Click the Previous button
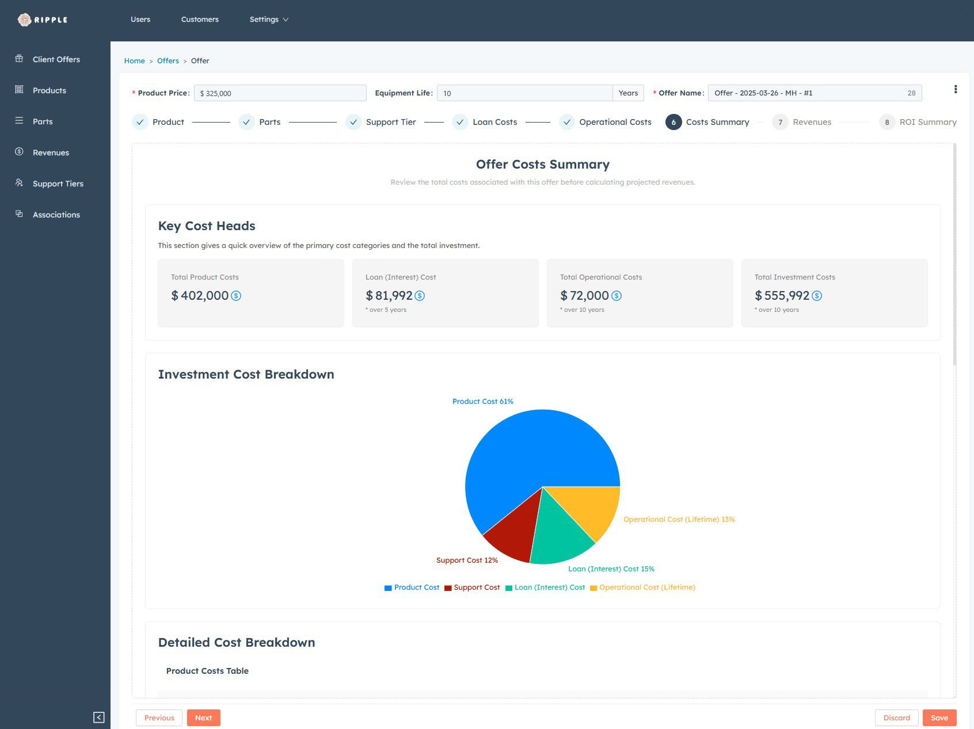The width and height of the screenshot is (974, 729). point(159,717)
